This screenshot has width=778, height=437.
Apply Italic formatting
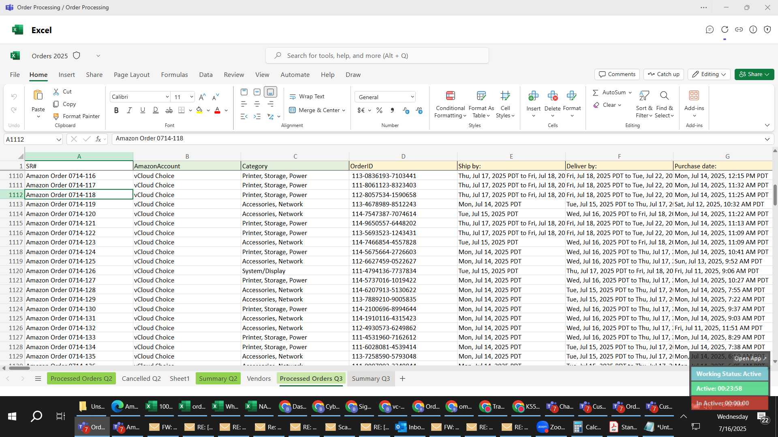129,110
